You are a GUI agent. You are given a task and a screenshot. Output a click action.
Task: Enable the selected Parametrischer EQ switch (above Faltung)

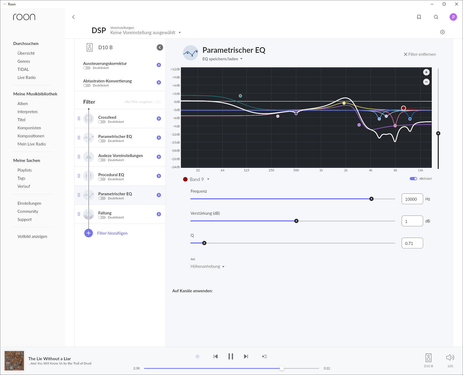[102, 198]
